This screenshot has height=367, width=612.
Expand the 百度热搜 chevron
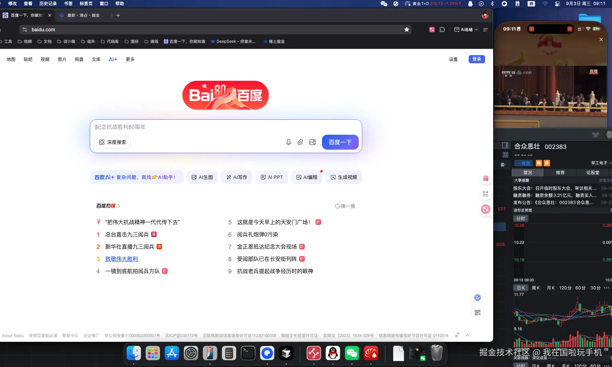coord(119,206)
